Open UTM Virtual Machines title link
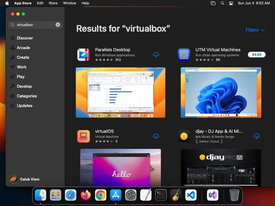The width and height of the screenshot is (275, 206). [x=218, y=50]
